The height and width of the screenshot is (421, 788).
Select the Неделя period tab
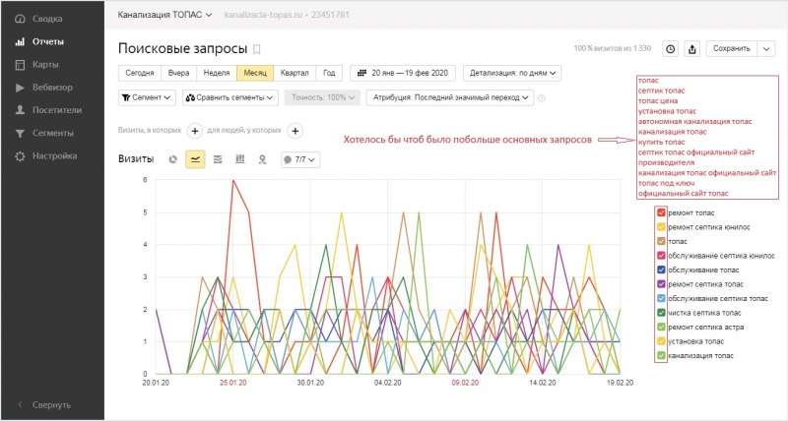click(216, 73)
